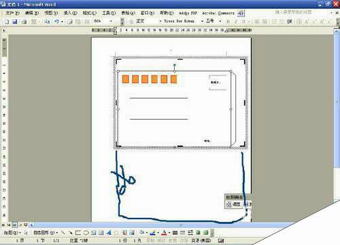Open the Adobe PDF menu

(x=188, y=13)
